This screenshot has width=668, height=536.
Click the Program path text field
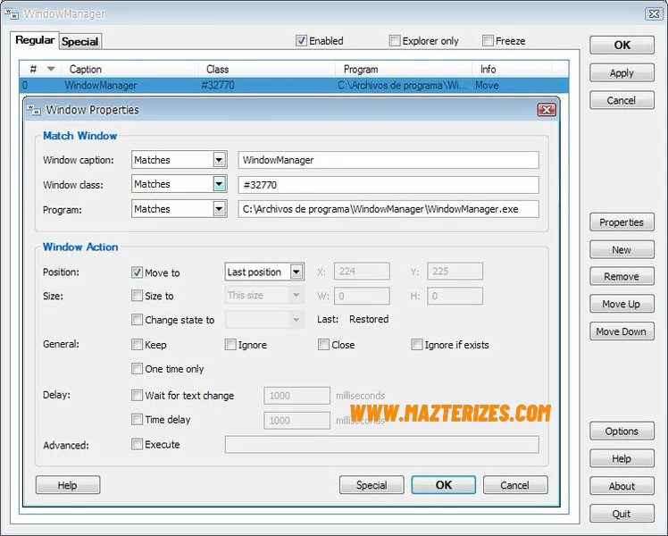(388, 209)
